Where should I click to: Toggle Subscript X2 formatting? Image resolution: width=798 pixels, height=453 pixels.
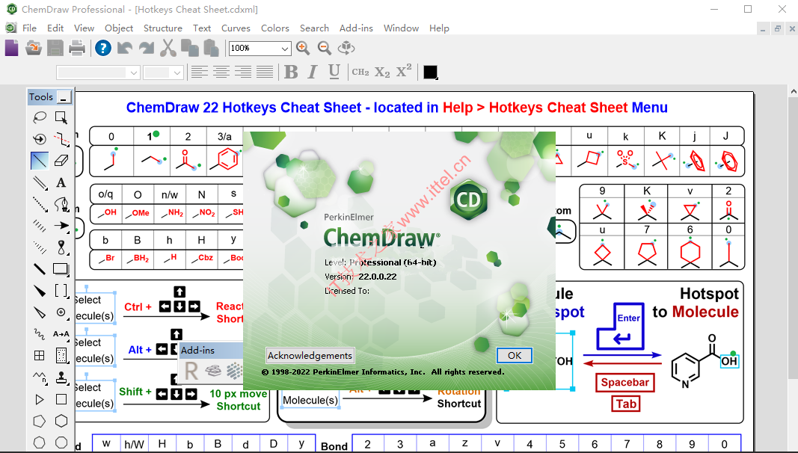coord(382,73)
